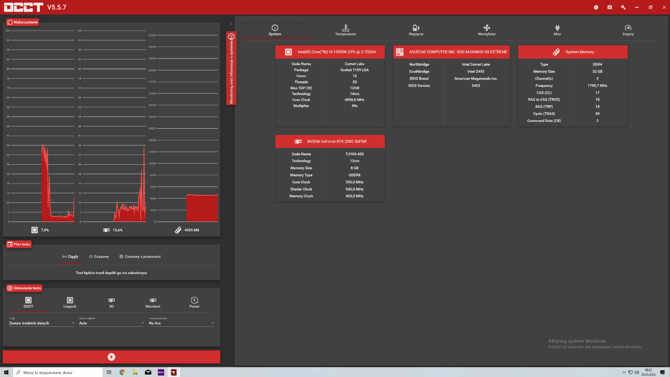Open the purple taskbar app icon

(x=161, y=372)
